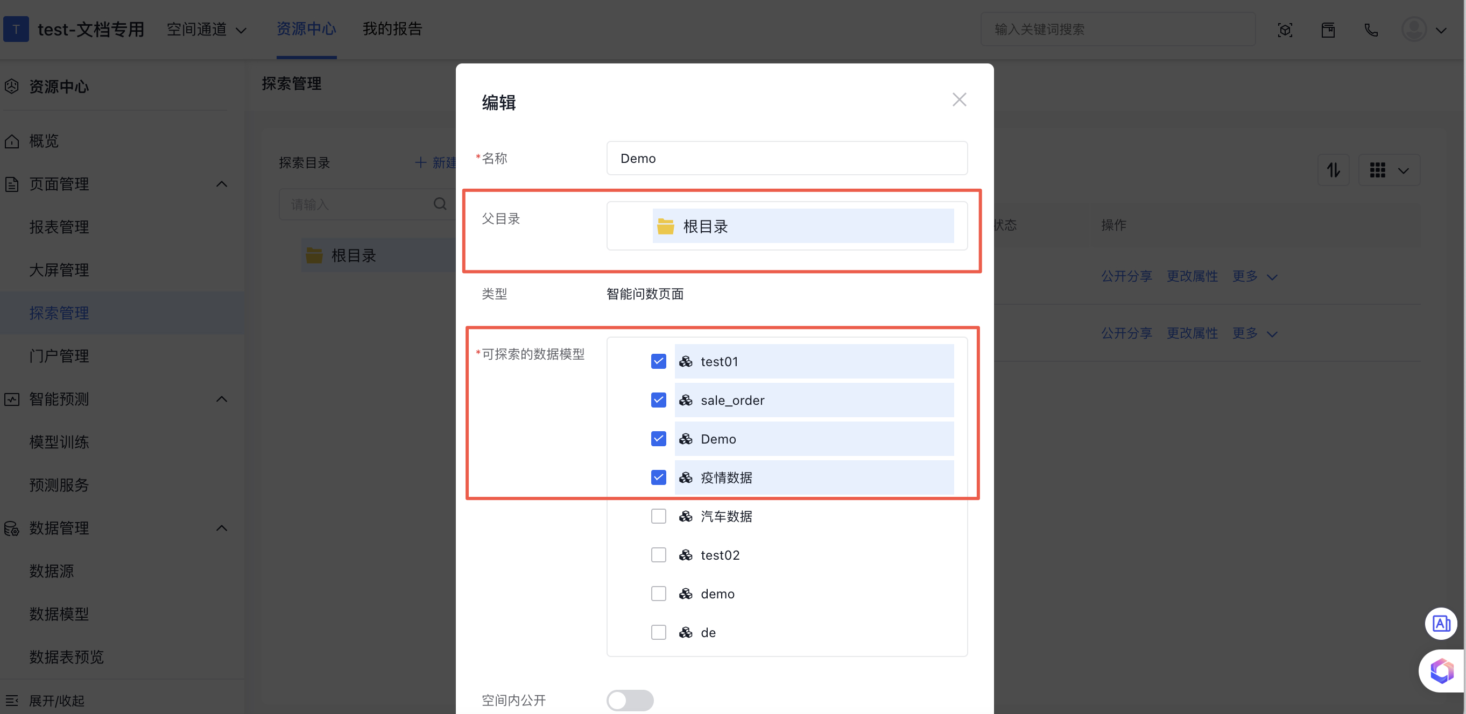
Task: Click the test02 model icon
Action: pos(686,555)
